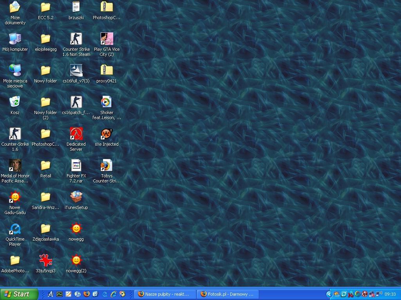The height and width of the screenshot is (300, 401).
Task: Click the letter A quick launch icon
Action: tap(51, 294)
